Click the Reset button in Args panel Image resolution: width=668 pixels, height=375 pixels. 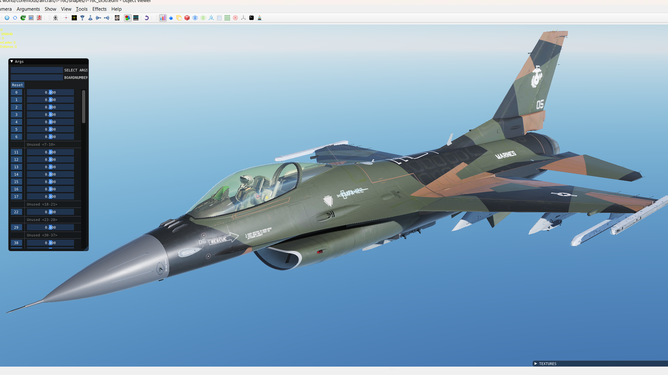(17, 85)
